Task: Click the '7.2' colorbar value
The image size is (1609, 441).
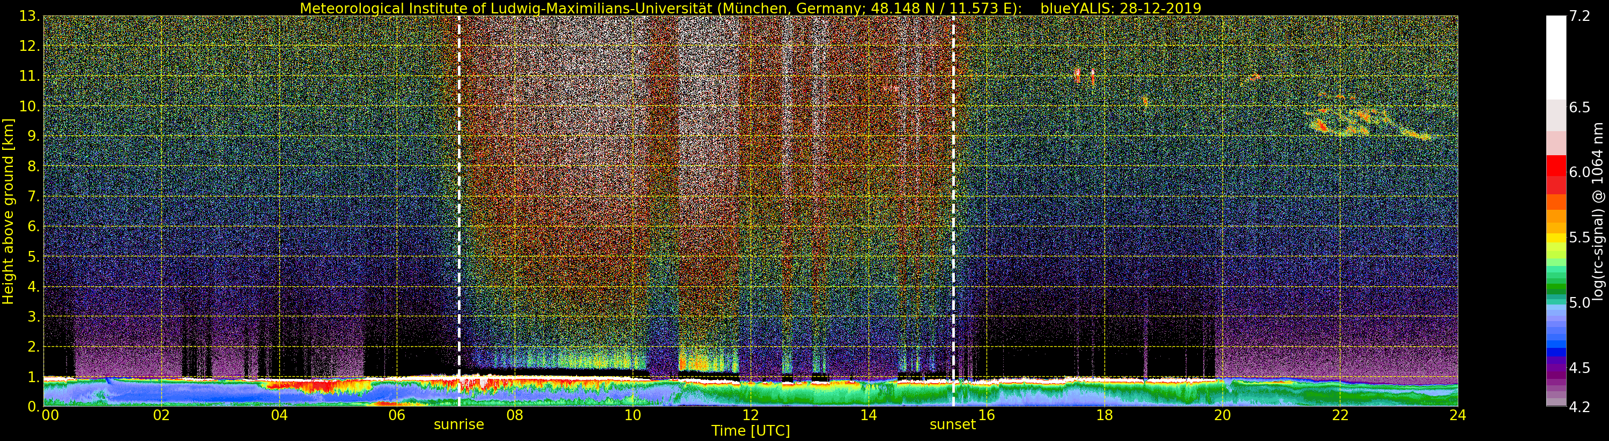Action: click(x=1580, y=16)
